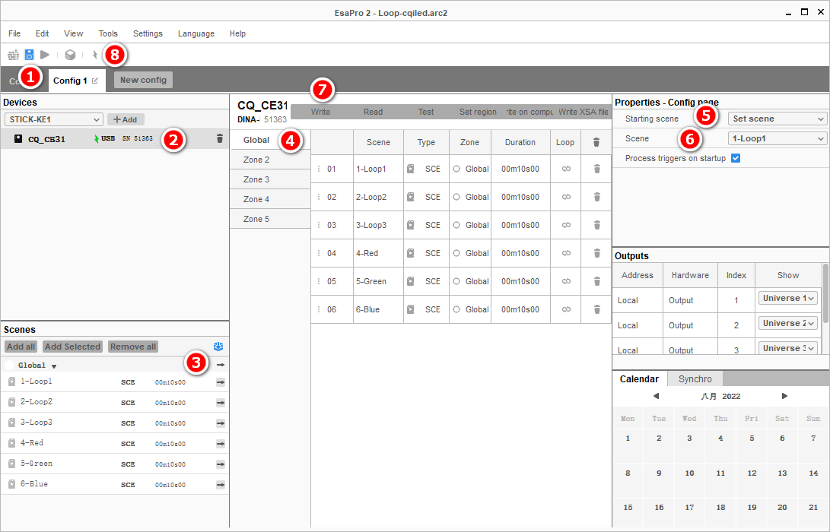
Task: Select the Global zone radio for 1-Loop1
Action: pos(456,169)
